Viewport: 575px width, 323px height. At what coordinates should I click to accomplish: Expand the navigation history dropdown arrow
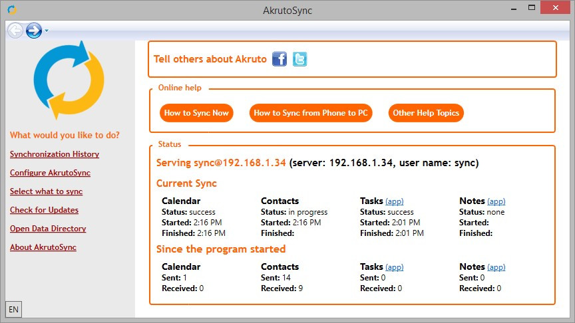coord(47,31)
